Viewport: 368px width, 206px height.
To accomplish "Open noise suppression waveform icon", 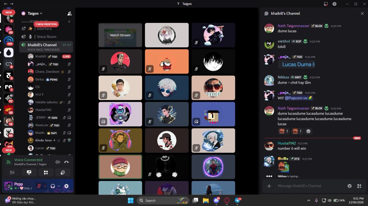I will 57,162.
